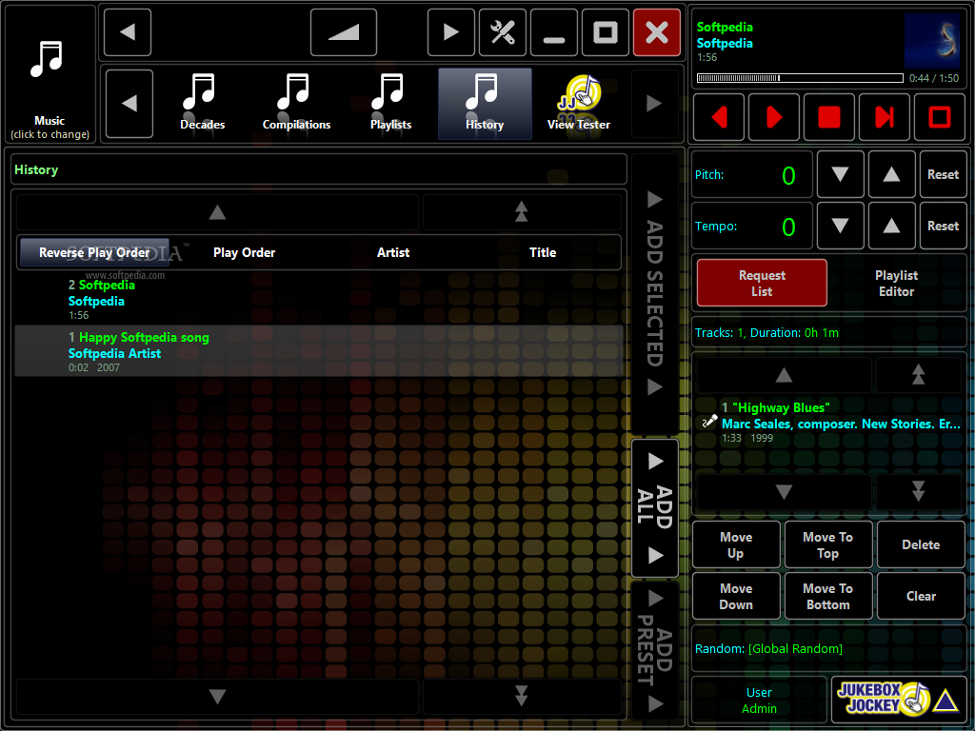Click the History header field
Viewport: 975px width, 731px height.
click(318, 169)
